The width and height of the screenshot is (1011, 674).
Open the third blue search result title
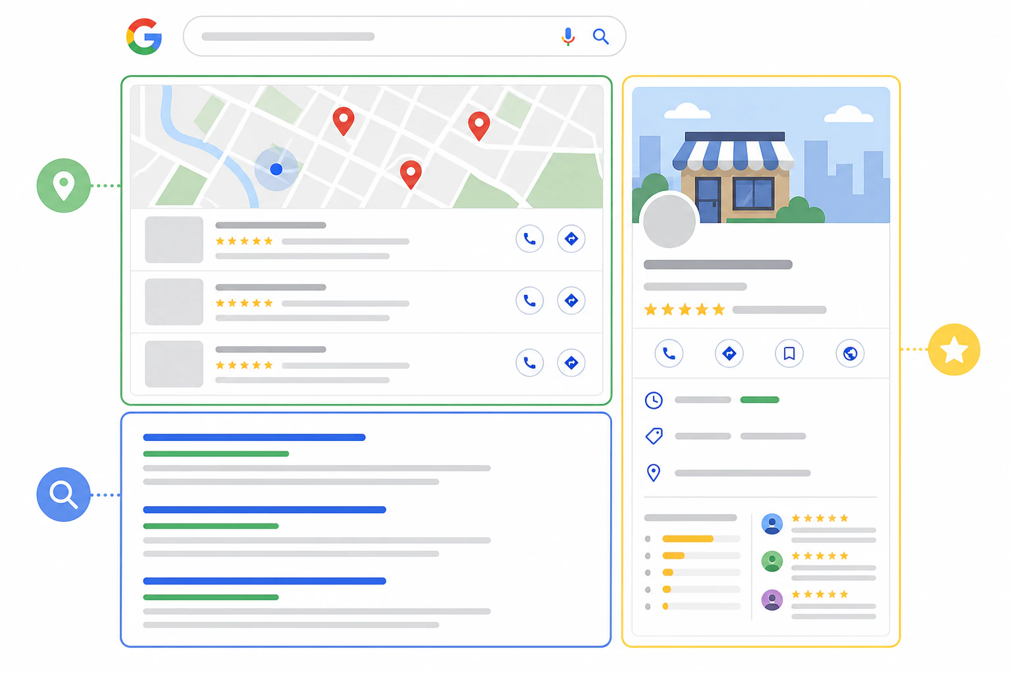265,581
